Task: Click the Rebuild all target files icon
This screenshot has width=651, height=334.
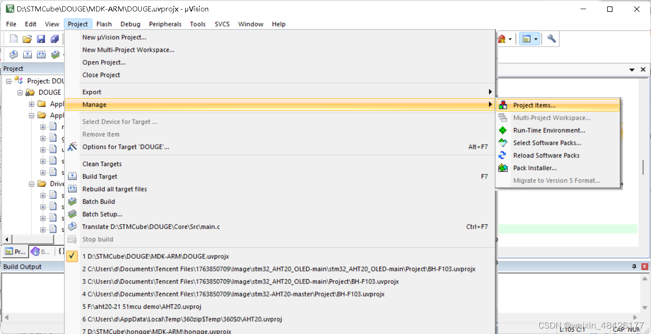Action: [72, 189]
